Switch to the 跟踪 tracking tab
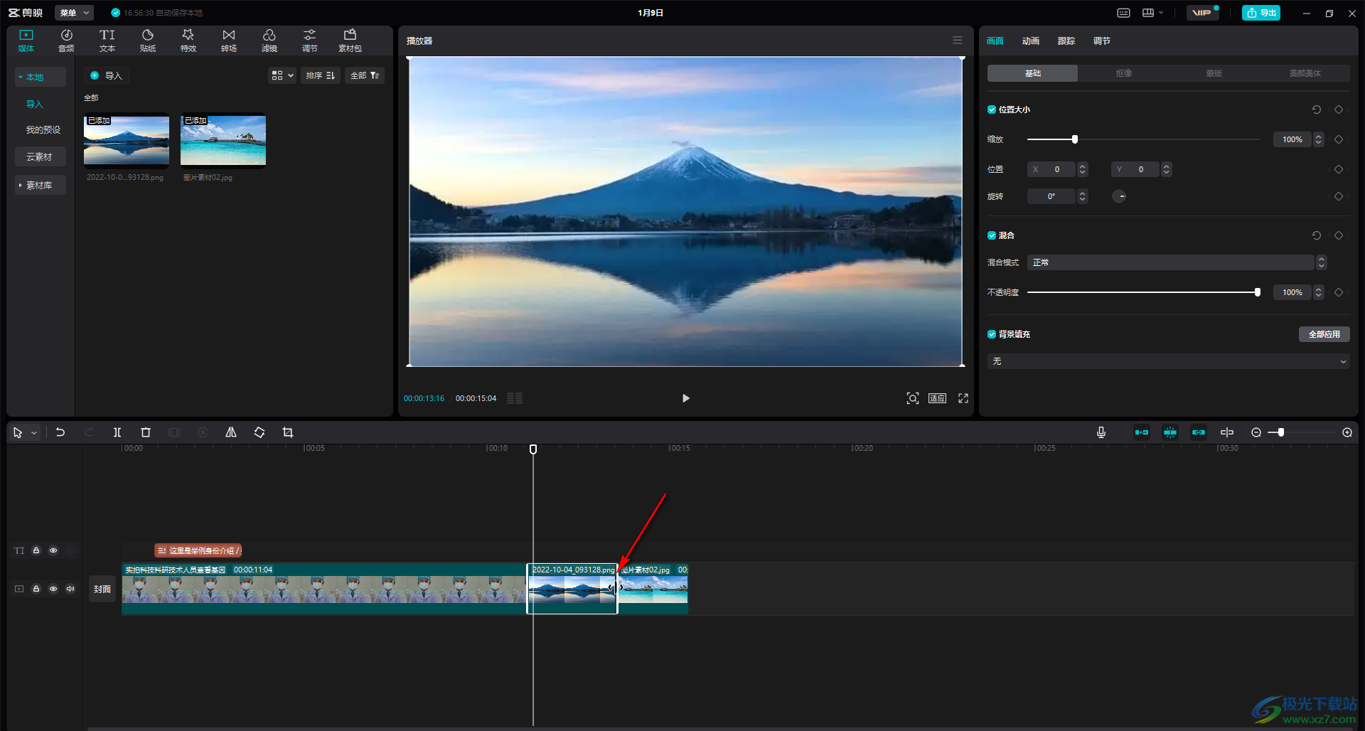 coord(1066,41)
